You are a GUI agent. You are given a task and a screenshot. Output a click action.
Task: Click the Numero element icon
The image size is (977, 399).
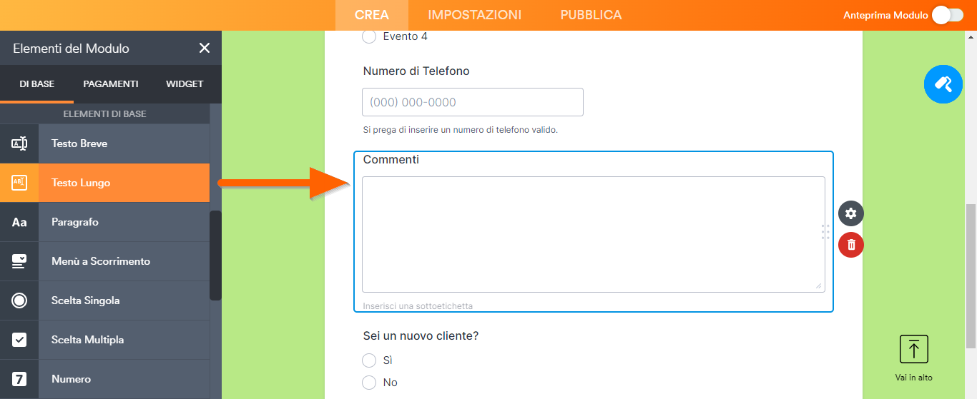19,379
